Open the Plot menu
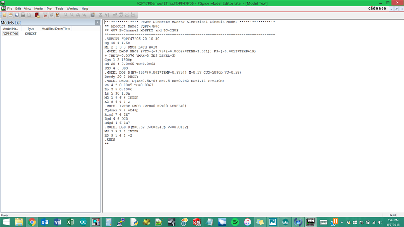Image resolution: width=404 pixels, height=227 pixels. click(x=49, y=9)
